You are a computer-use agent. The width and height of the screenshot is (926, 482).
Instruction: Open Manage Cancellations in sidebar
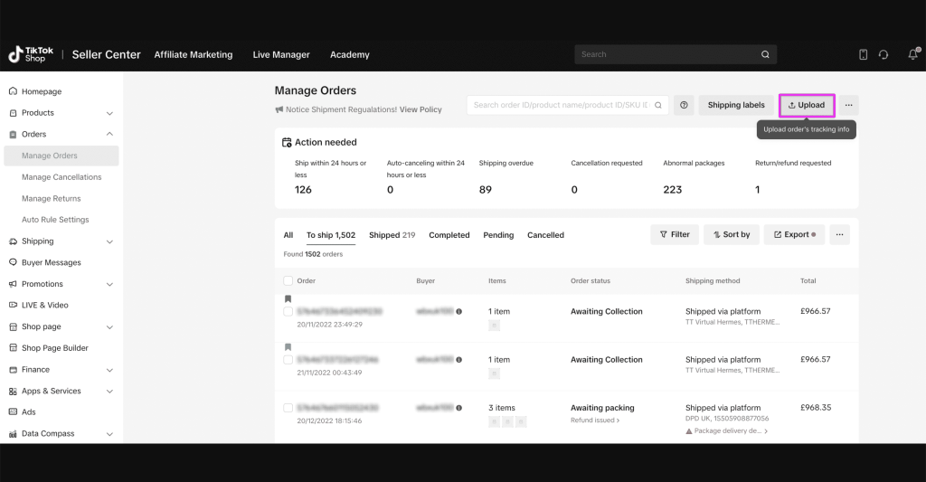[61, 177]
